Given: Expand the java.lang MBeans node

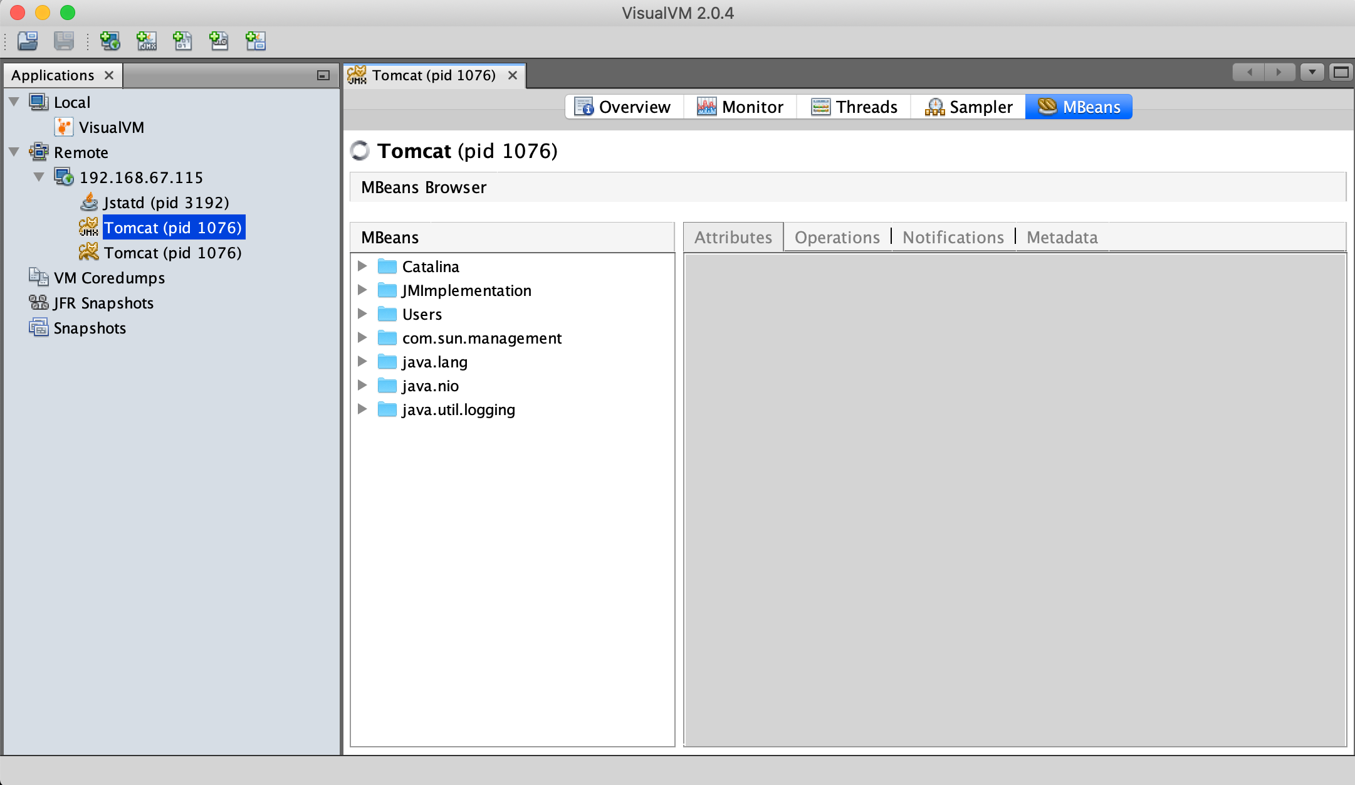Looking at the screenshot, I should [362, 362].
